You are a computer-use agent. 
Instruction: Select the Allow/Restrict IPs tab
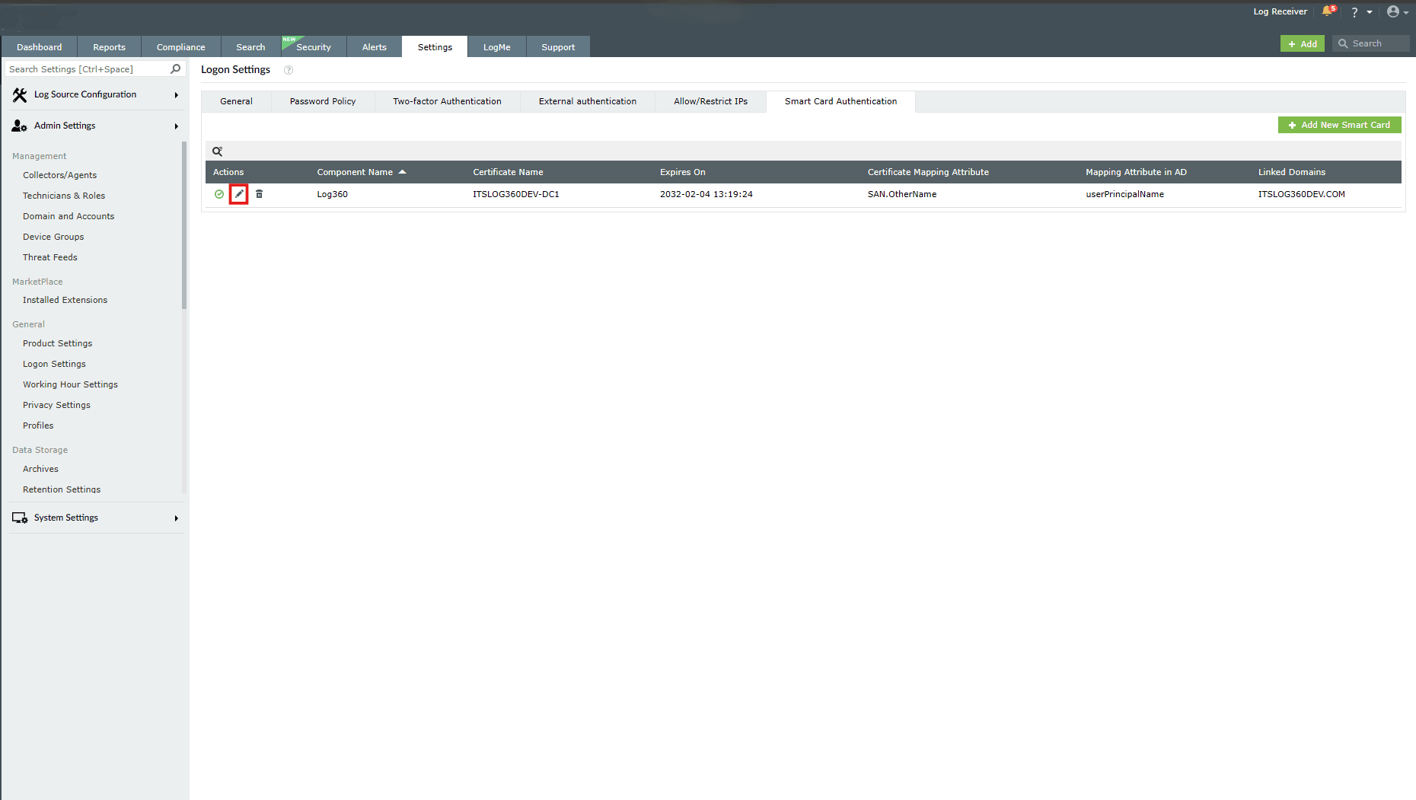tap(710, 101)
